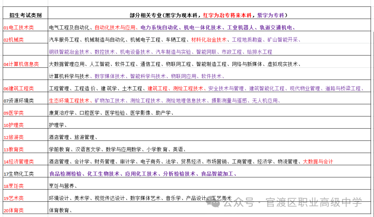Image resolution: width=374 pixels, height=217 pixels.
Task: Click the text '汽车服务工程' in row 02
Action: [x=64, y=40]
